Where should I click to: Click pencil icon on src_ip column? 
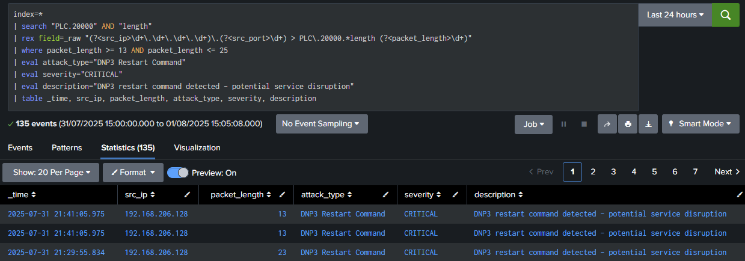[187, 195]
